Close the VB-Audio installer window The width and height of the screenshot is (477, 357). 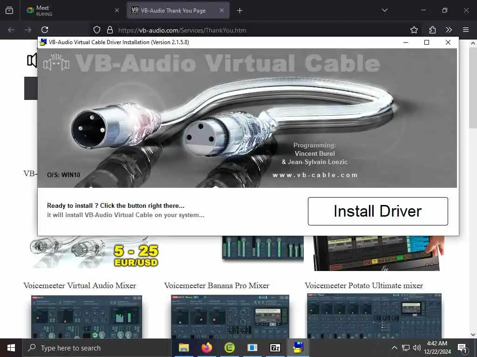(x=448, y=42)
